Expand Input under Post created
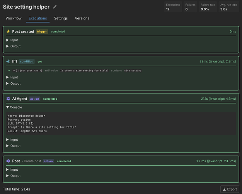 tap(12, 40)
